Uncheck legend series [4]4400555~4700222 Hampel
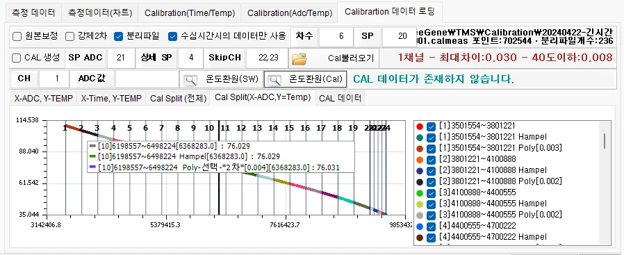The image size is (624, 255). coord(431,238)
